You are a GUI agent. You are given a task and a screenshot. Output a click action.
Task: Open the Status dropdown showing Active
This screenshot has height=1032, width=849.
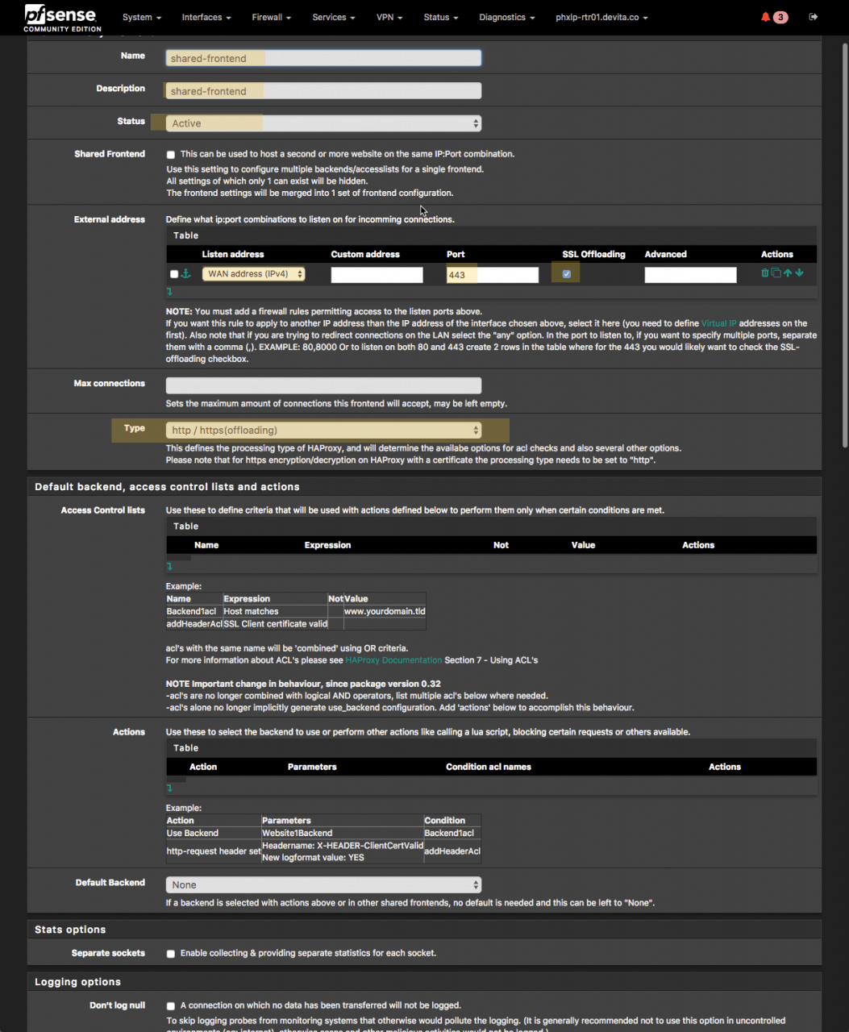[323, 123]
